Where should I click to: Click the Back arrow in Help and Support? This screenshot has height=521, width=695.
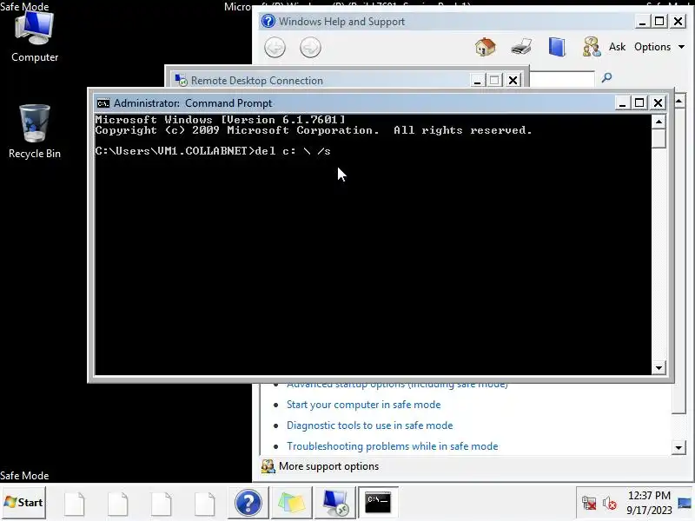point(275,48)
